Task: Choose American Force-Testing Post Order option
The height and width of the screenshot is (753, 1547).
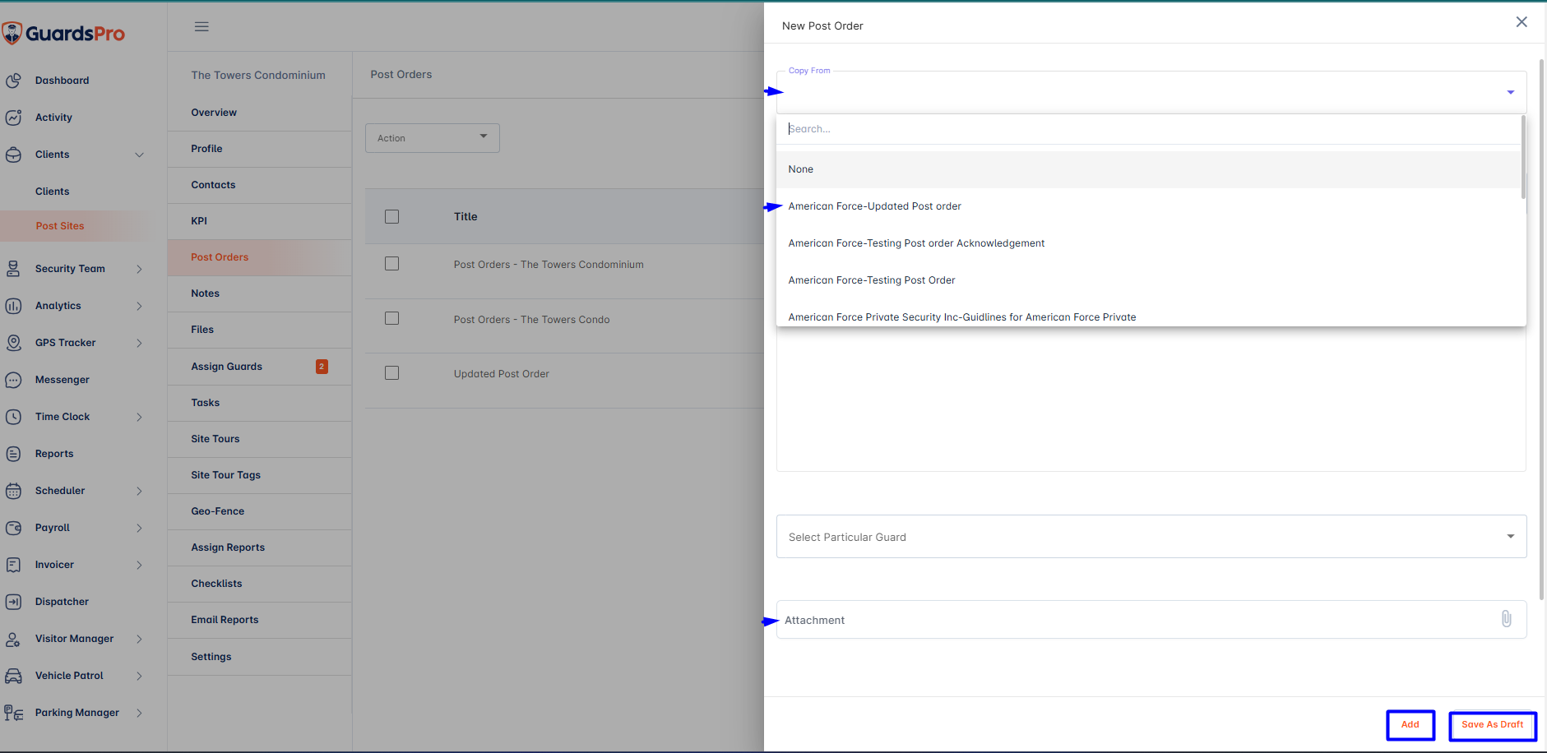Action: click(x=1149, y=280)
